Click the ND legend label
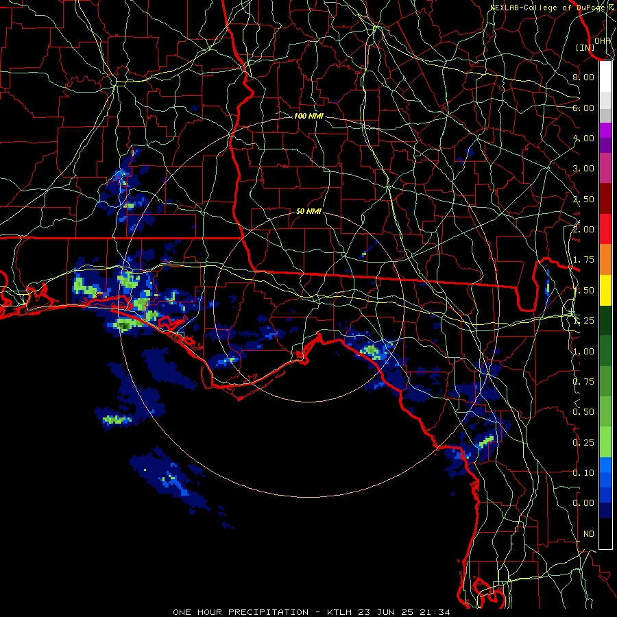 pyautogui.click(x=589, y=534)
